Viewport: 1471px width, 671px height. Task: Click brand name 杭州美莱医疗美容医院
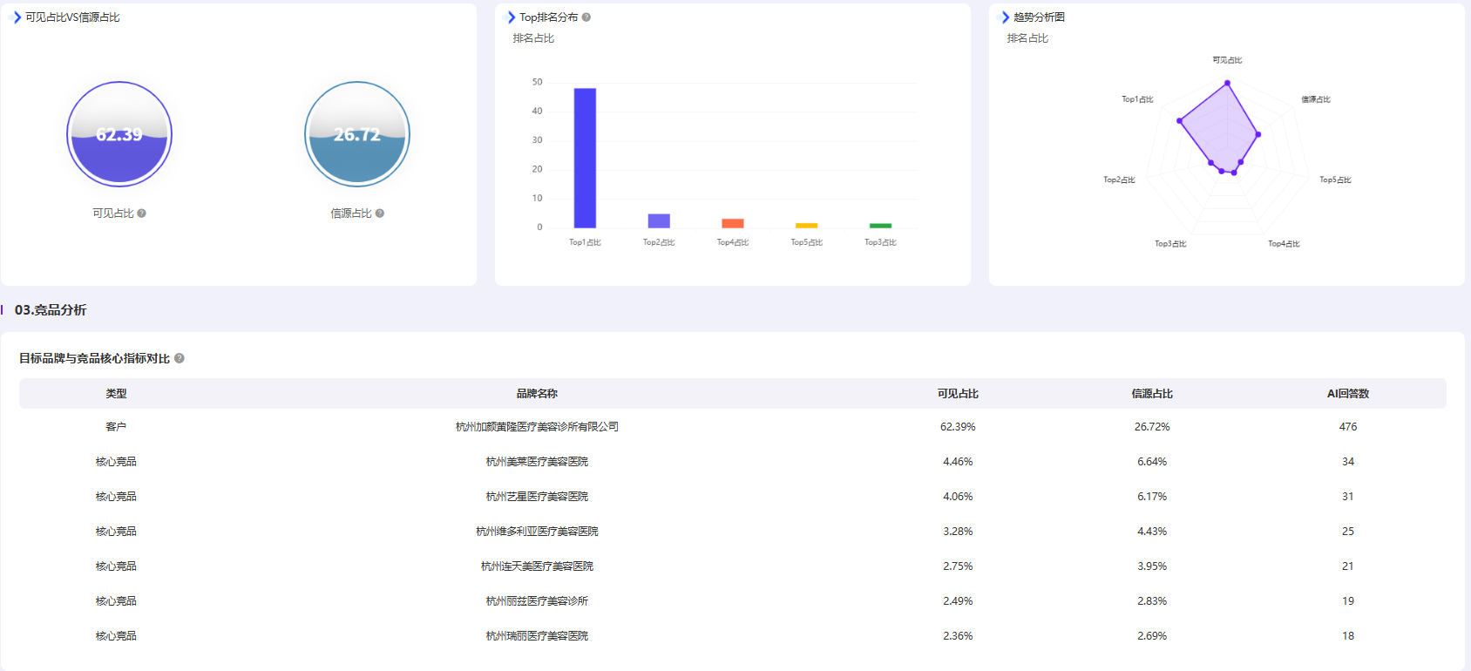(x=537, y=462)
